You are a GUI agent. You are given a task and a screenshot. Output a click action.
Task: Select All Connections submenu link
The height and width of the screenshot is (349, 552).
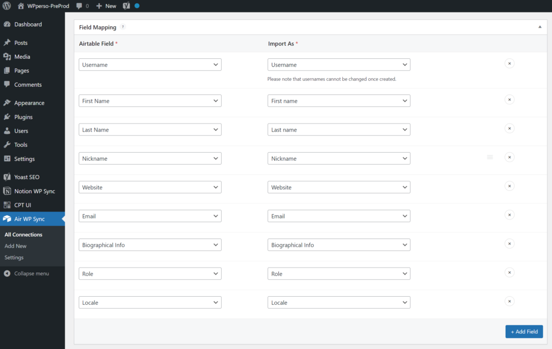23,235
